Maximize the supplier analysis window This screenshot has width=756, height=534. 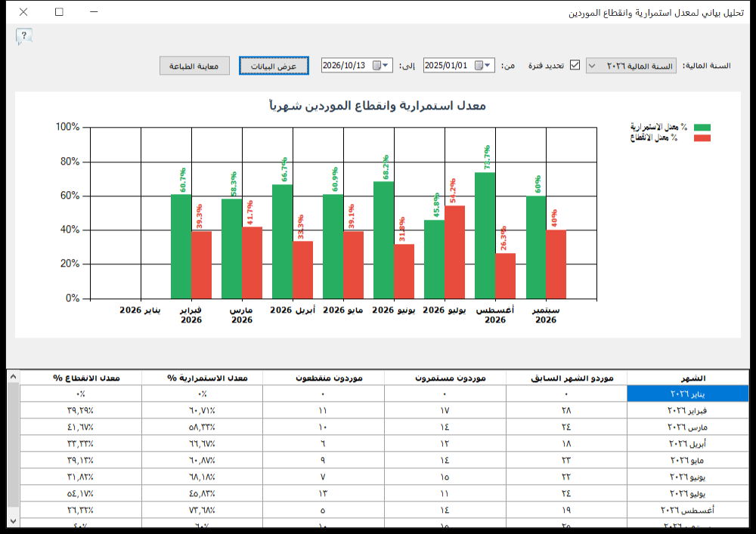[x=59, y=11]
